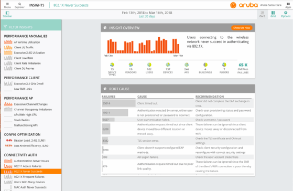Click 802.11 Access Failures sparkline icon

click(8, 166)
